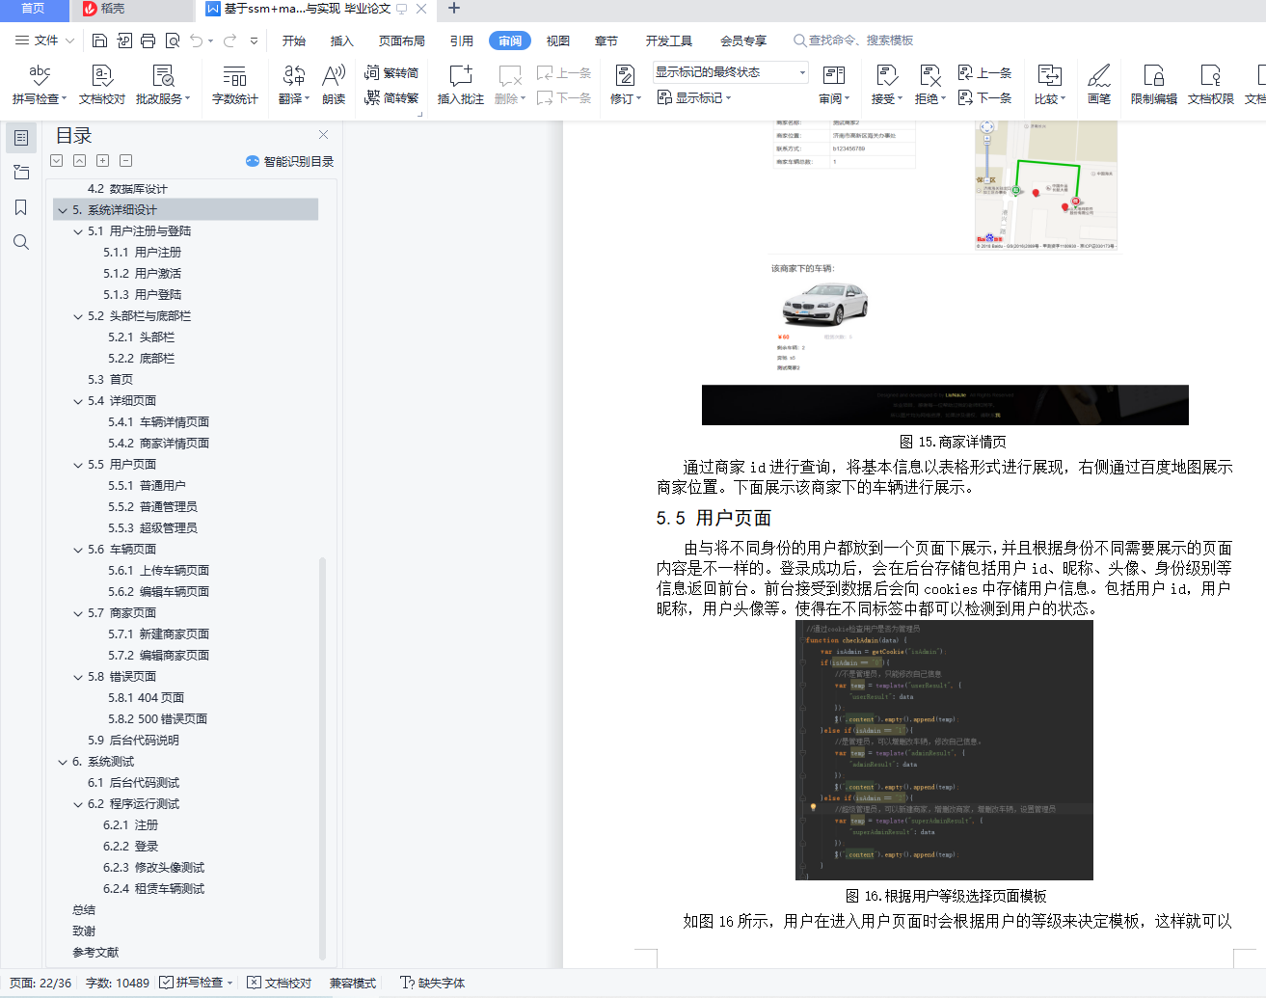Open the 会员专享 tab
Image resolution: width=1266 pixels, height=998 pixels.
coord(743,40)
